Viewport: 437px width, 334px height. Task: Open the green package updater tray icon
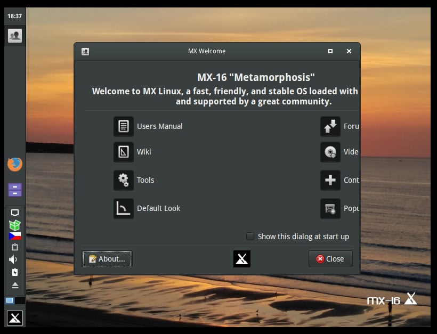[x=15, y=225]
